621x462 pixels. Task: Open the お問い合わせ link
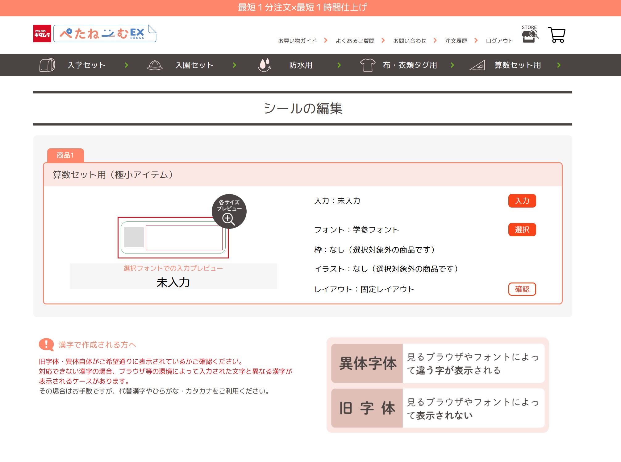(409, 40)
